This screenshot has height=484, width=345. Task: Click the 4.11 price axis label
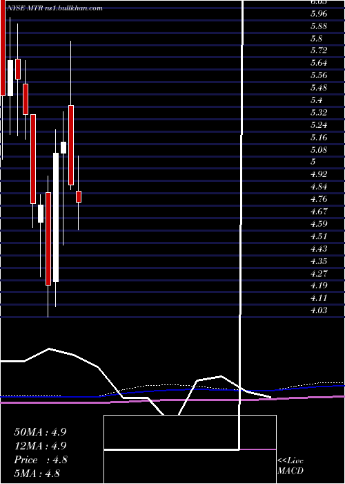(x=319, y=298)
